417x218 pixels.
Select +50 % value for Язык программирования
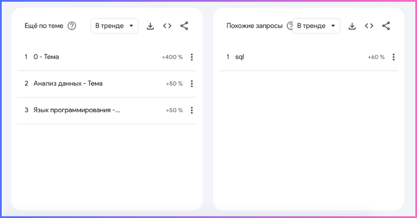coord(174,110)
